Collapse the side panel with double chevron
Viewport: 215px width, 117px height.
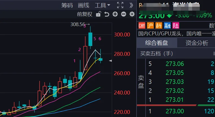point(131,5)
